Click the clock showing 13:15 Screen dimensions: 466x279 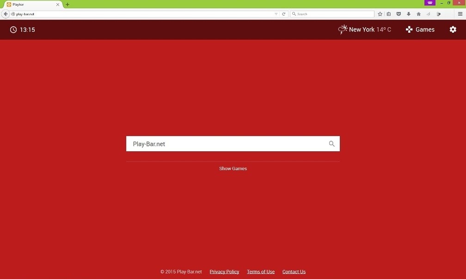point(22,30)
